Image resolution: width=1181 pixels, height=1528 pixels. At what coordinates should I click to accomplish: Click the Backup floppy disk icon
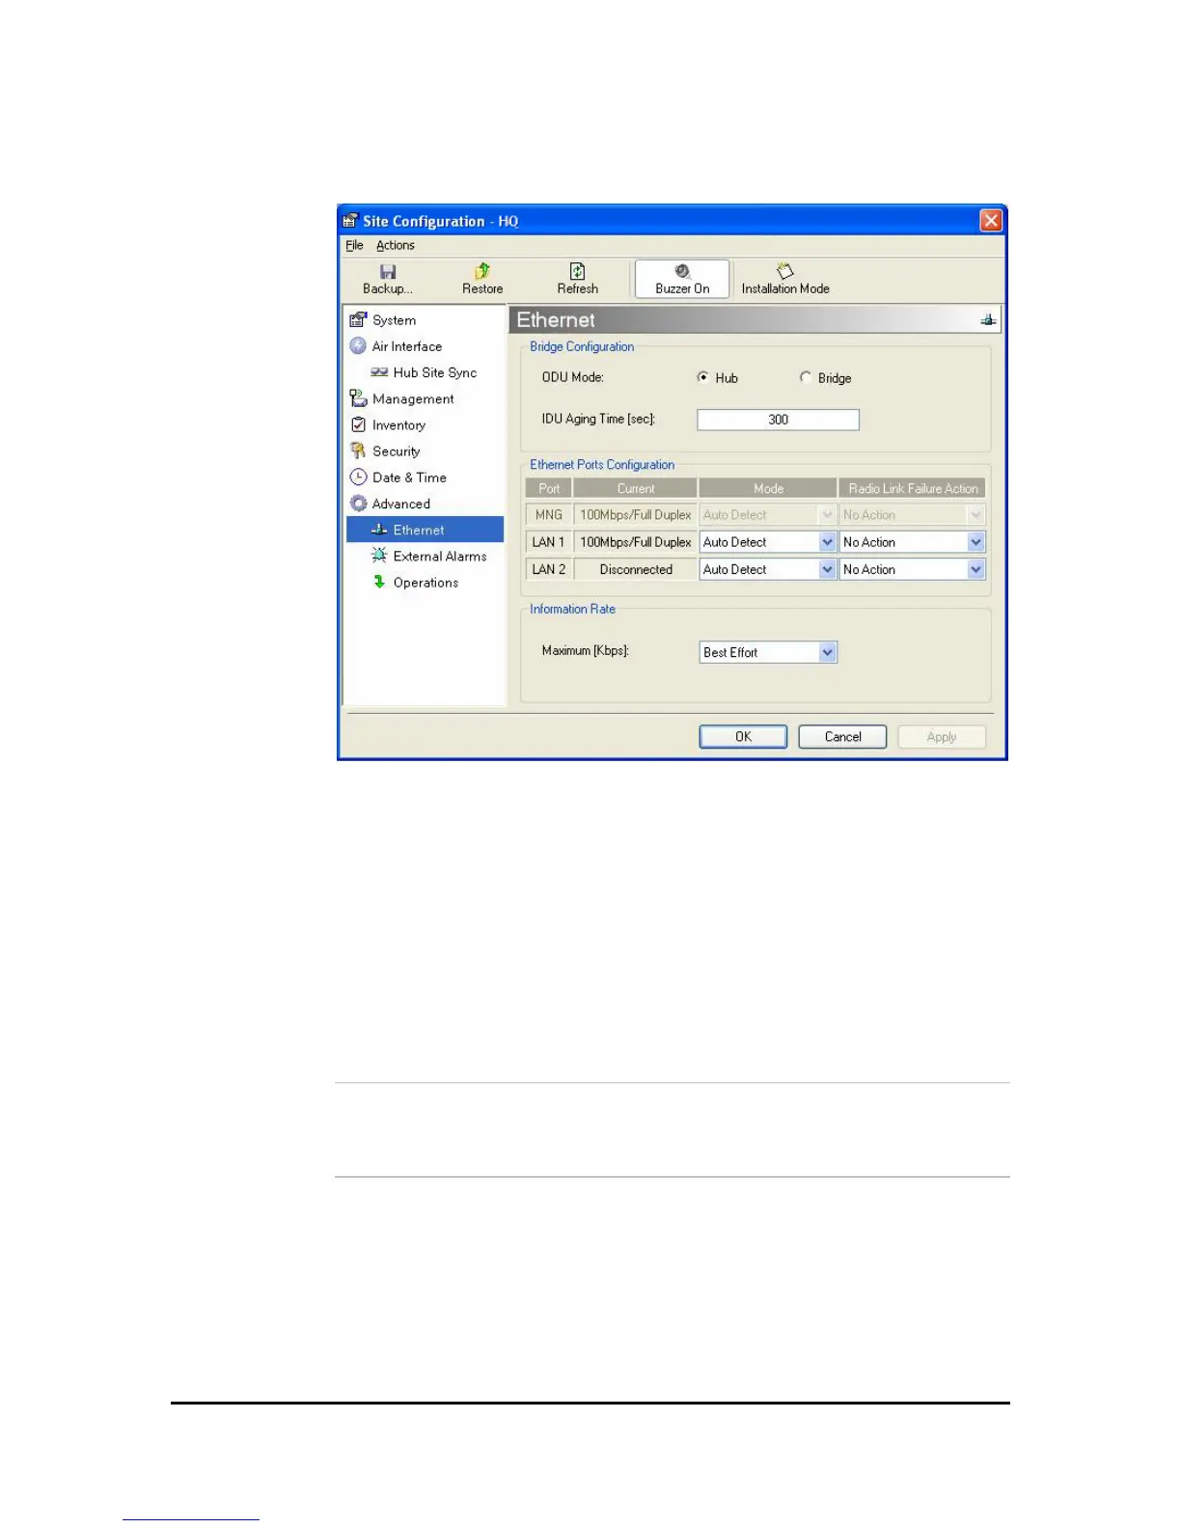(x=388, y=272)
